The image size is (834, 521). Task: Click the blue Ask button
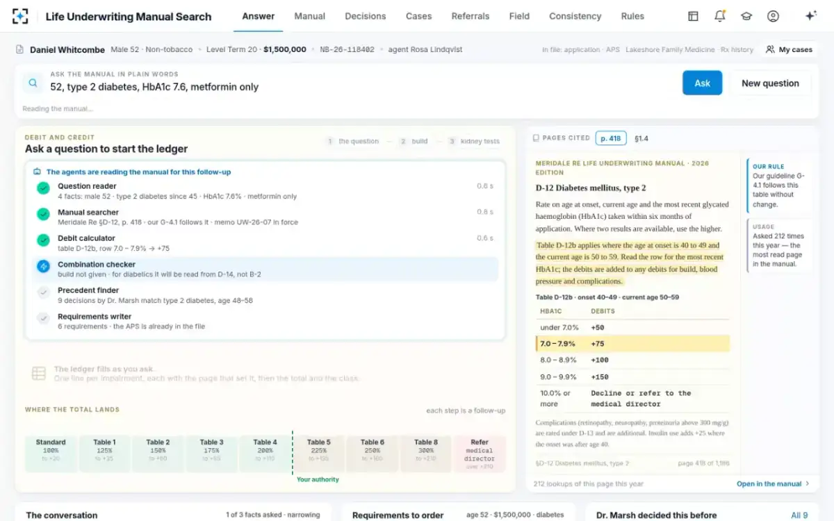[703, 83]
